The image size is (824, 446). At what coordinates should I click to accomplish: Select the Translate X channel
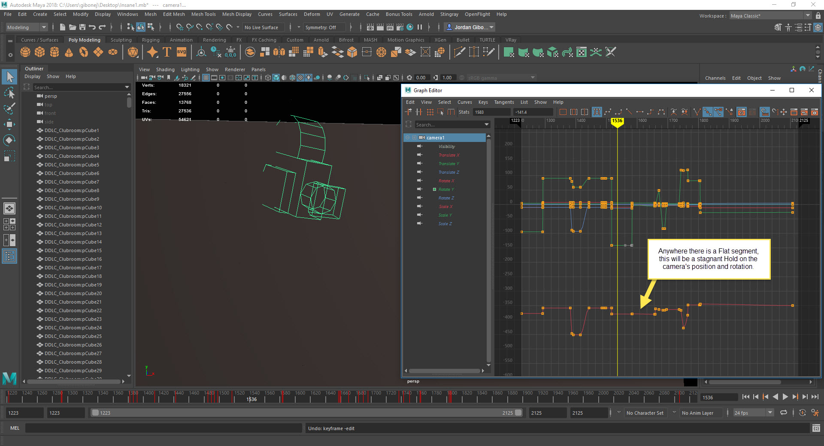[448, 155]
